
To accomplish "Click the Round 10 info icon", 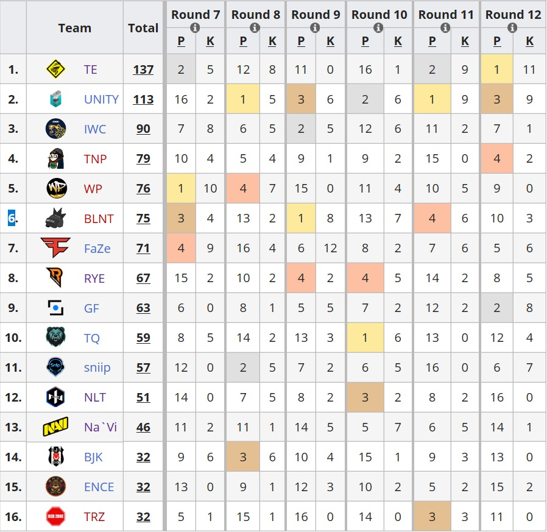I will [378, 27].
